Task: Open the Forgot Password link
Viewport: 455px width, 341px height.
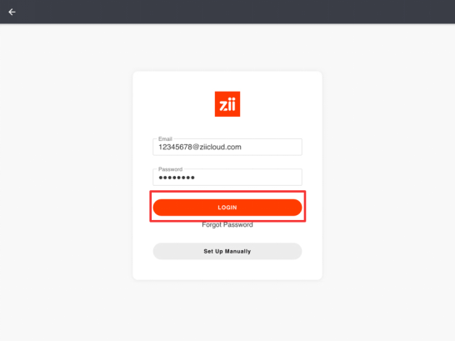Action: pyautogui.click(x=227, y=224)
